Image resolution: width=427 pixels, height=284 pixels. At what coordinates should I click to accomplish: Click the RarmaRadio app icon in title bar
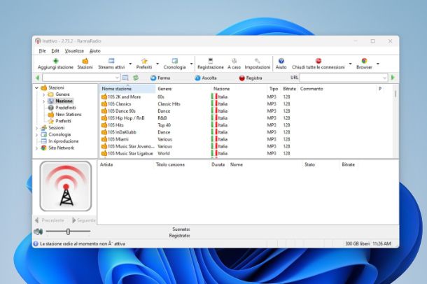click(38, 41)
